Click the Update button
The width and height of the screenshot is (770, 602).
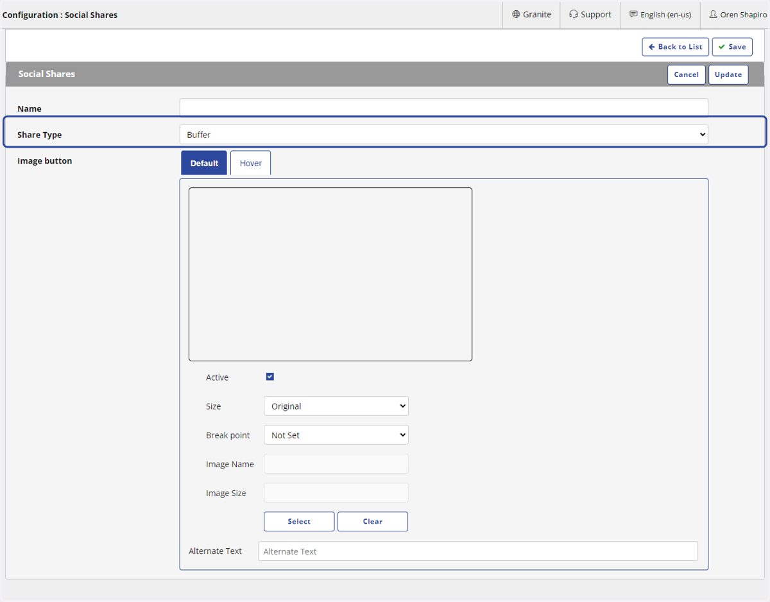pos(728,74)
